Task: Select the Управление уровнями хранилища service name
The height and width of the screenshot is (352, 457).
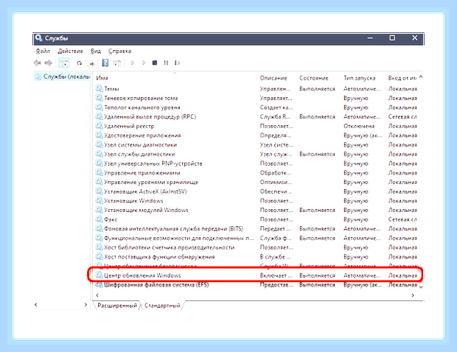Action: tap(151, 182)
